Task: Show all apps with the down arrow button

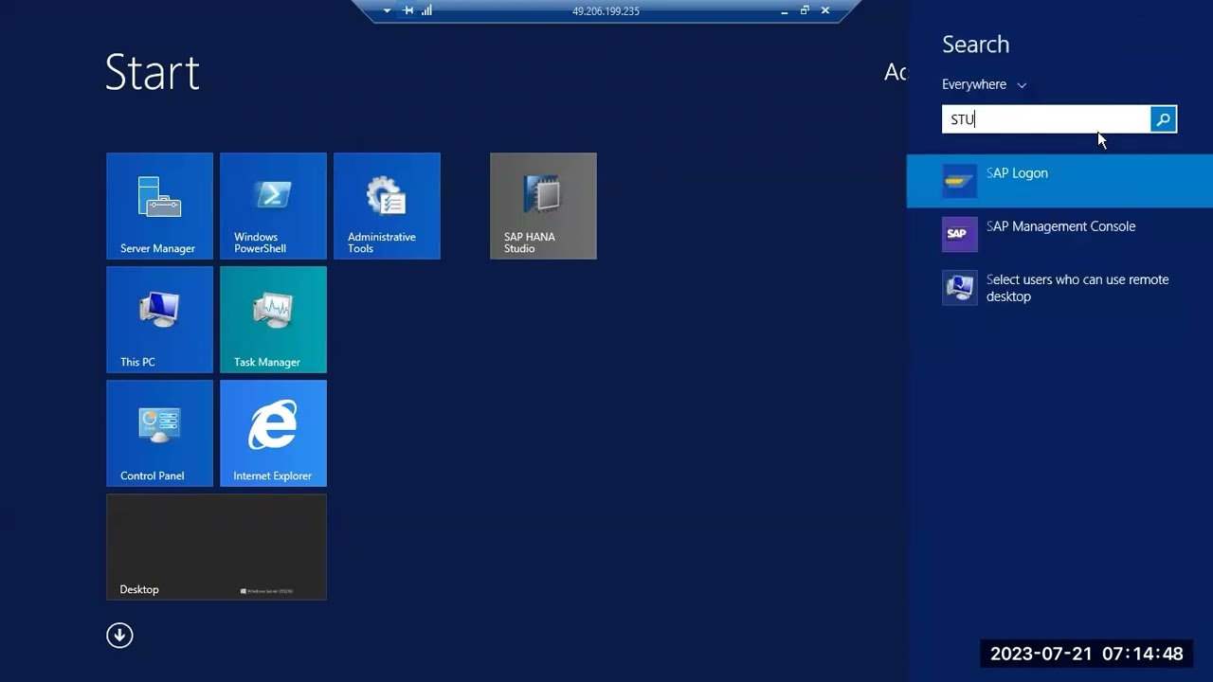Action: [119, 636]
